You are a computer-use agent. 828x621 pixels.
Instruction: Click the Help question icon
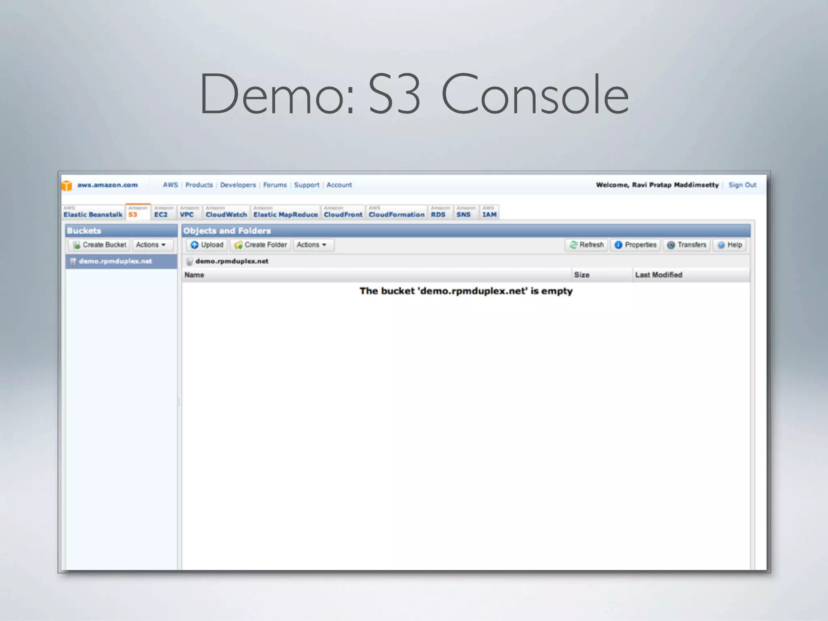(721, 245)
